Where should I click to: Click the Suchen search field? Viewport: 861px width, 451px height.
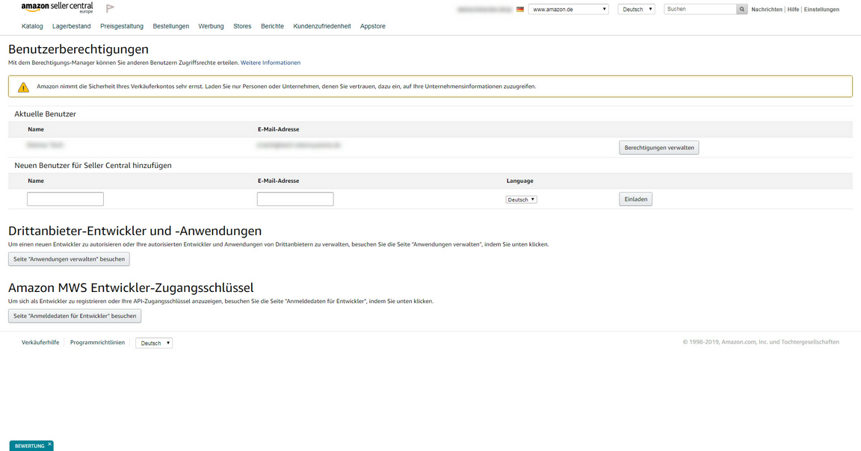pos(700,9)
